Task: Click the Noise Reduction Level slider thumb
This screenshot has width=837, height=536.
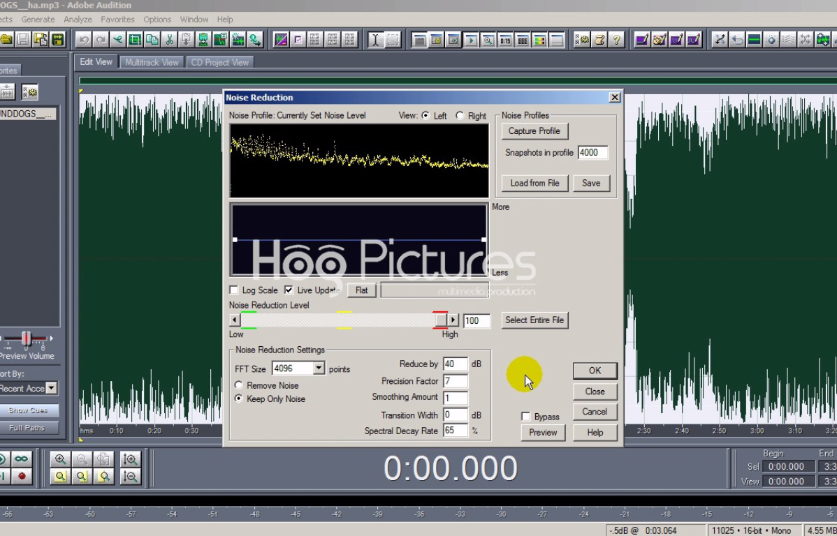Action: tap(440, 320)
